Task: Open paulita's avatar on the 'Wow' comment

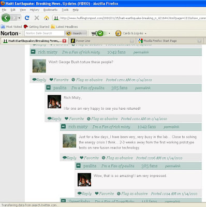Action: click(84, 180)
